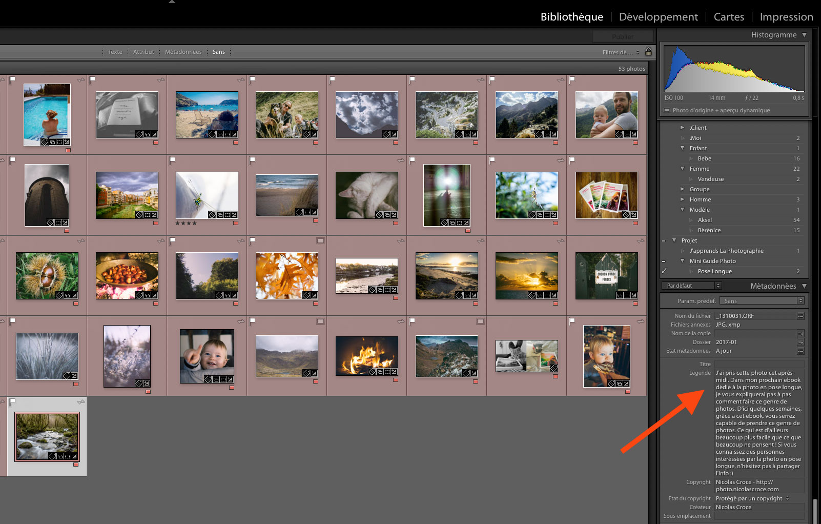The image size is (821, 524).
Task: Click the list icon beside Etat métadonnées
Action: pos(801,351)
